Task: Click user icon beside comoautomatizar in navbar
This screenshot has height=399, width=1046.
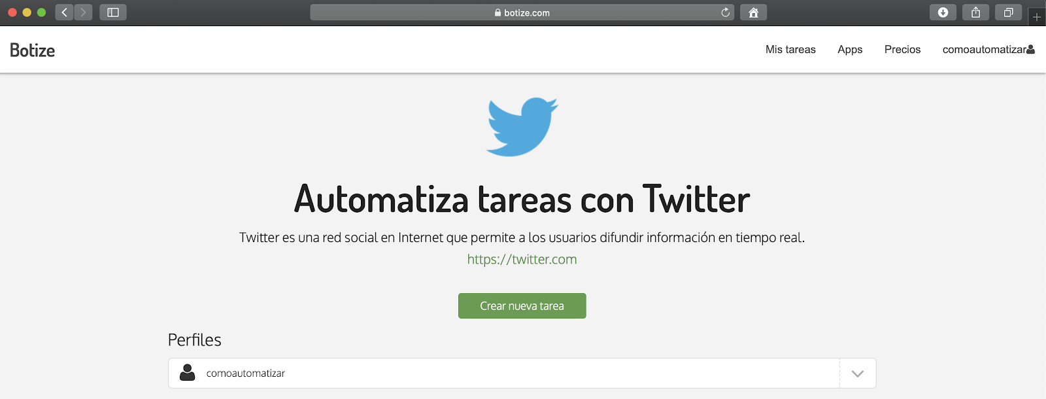Action: (1031, 49)
